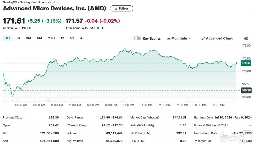Click the Advanced Chart expand arrows icon
This screenshot has width=255, height=146.
(x=203, y=38)
